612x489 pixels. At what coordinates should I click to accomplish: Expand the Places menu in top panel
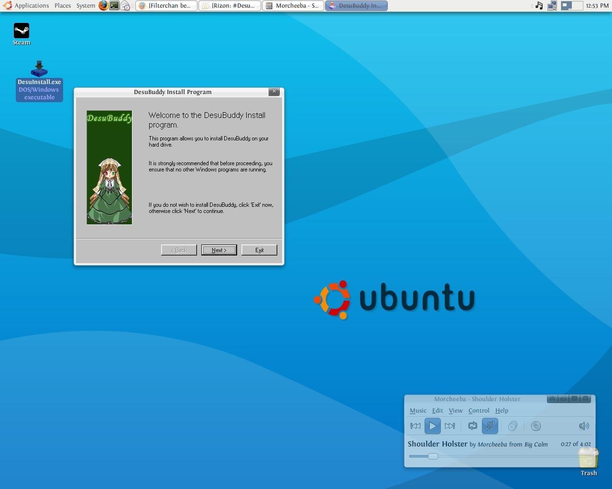point(63,6)
